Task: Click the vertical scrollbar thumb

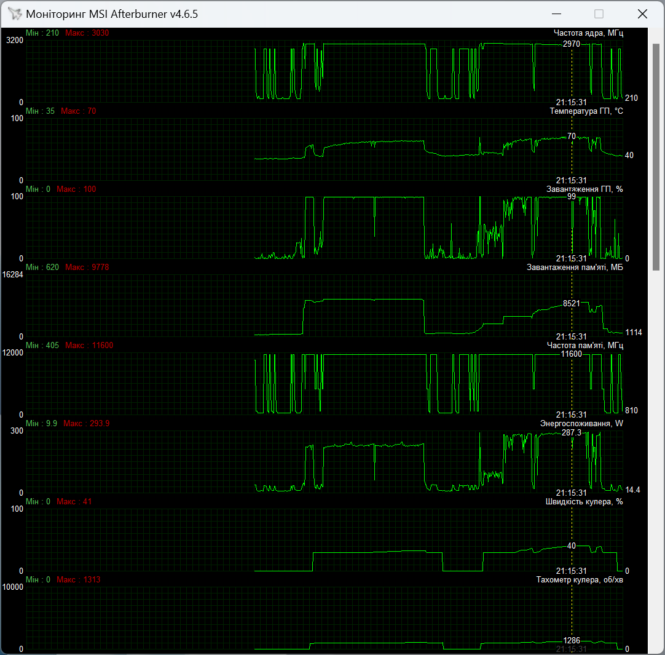Action: click(656, 157)
